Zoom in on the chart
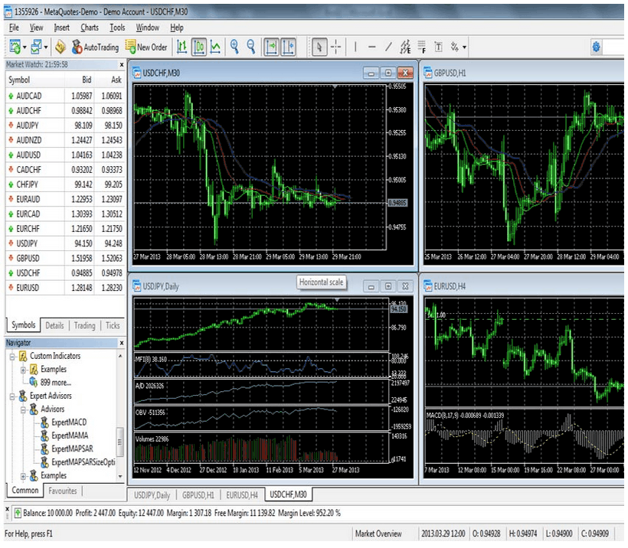 (x=234, y=47)
